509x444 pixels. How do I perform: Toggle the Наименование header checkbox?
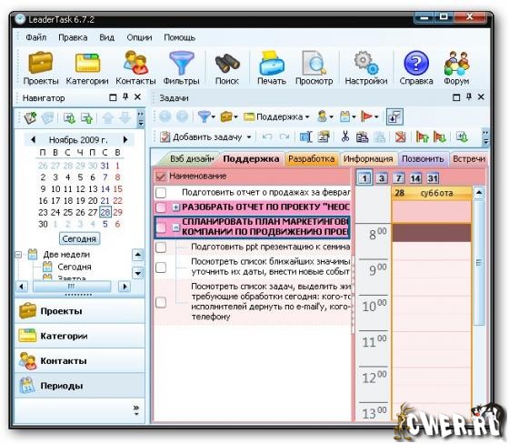pyautogui.click(x=161, y=177)
